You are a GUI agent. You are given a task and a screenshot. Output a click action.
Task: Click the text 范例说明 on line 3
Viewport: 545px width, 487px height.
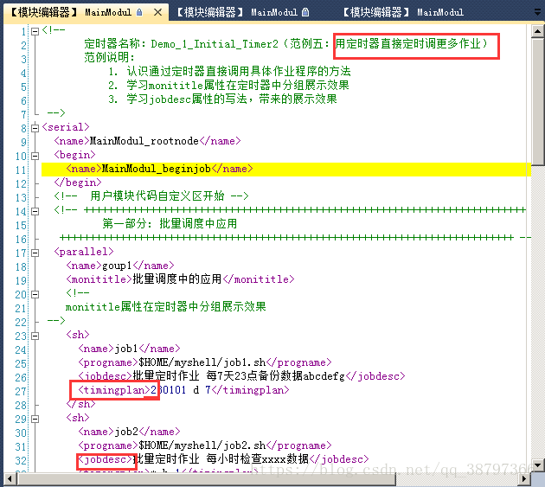click(x=109, y=57)
